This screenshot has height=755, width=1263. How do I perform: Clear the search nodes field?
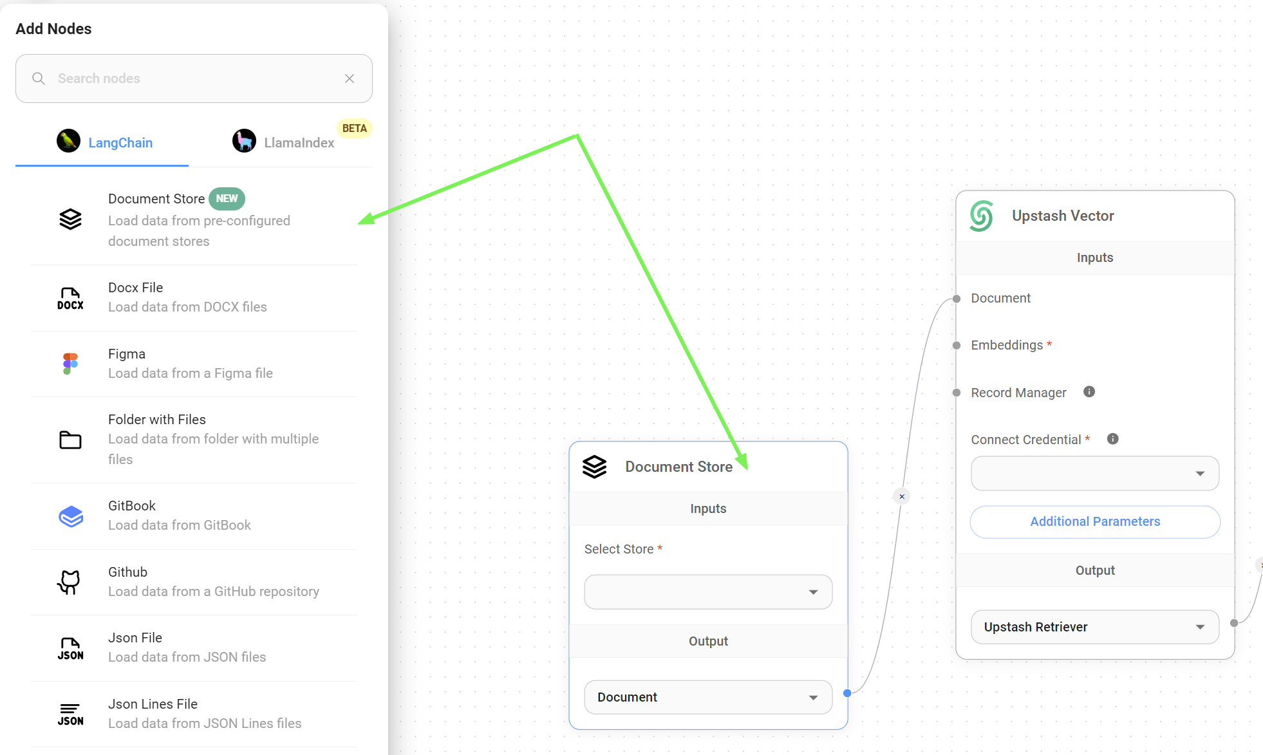coord(350,79)
